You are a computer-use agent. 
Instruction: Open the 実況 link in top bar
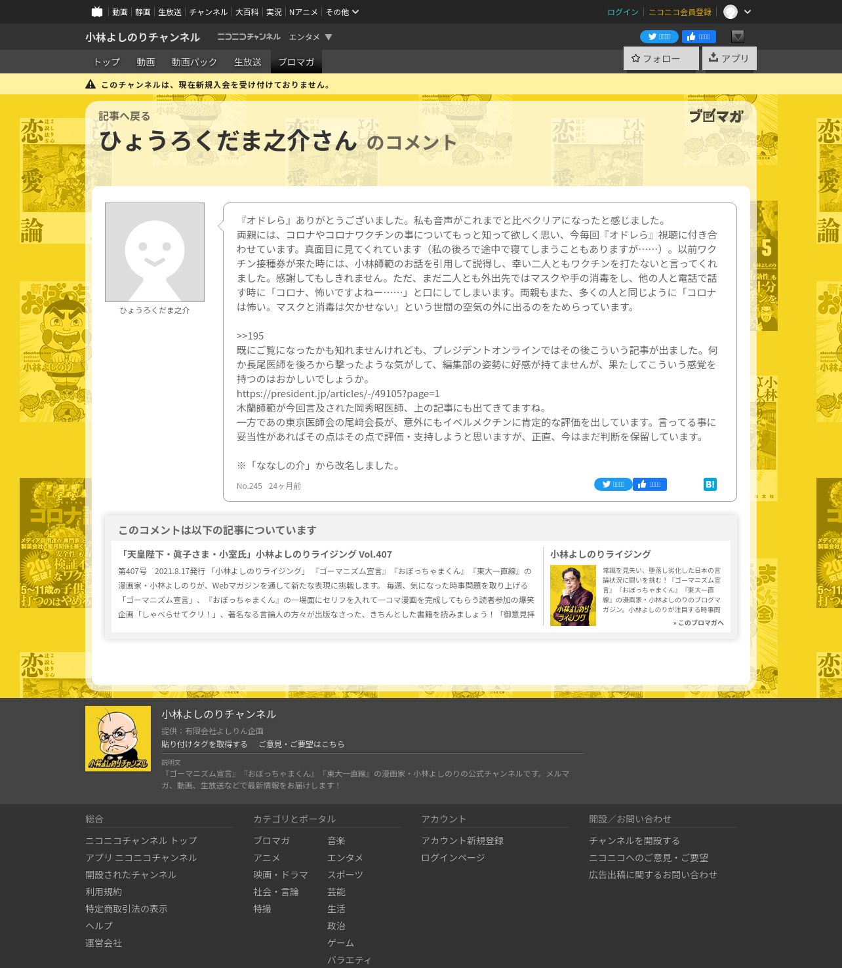coord(274,12)
